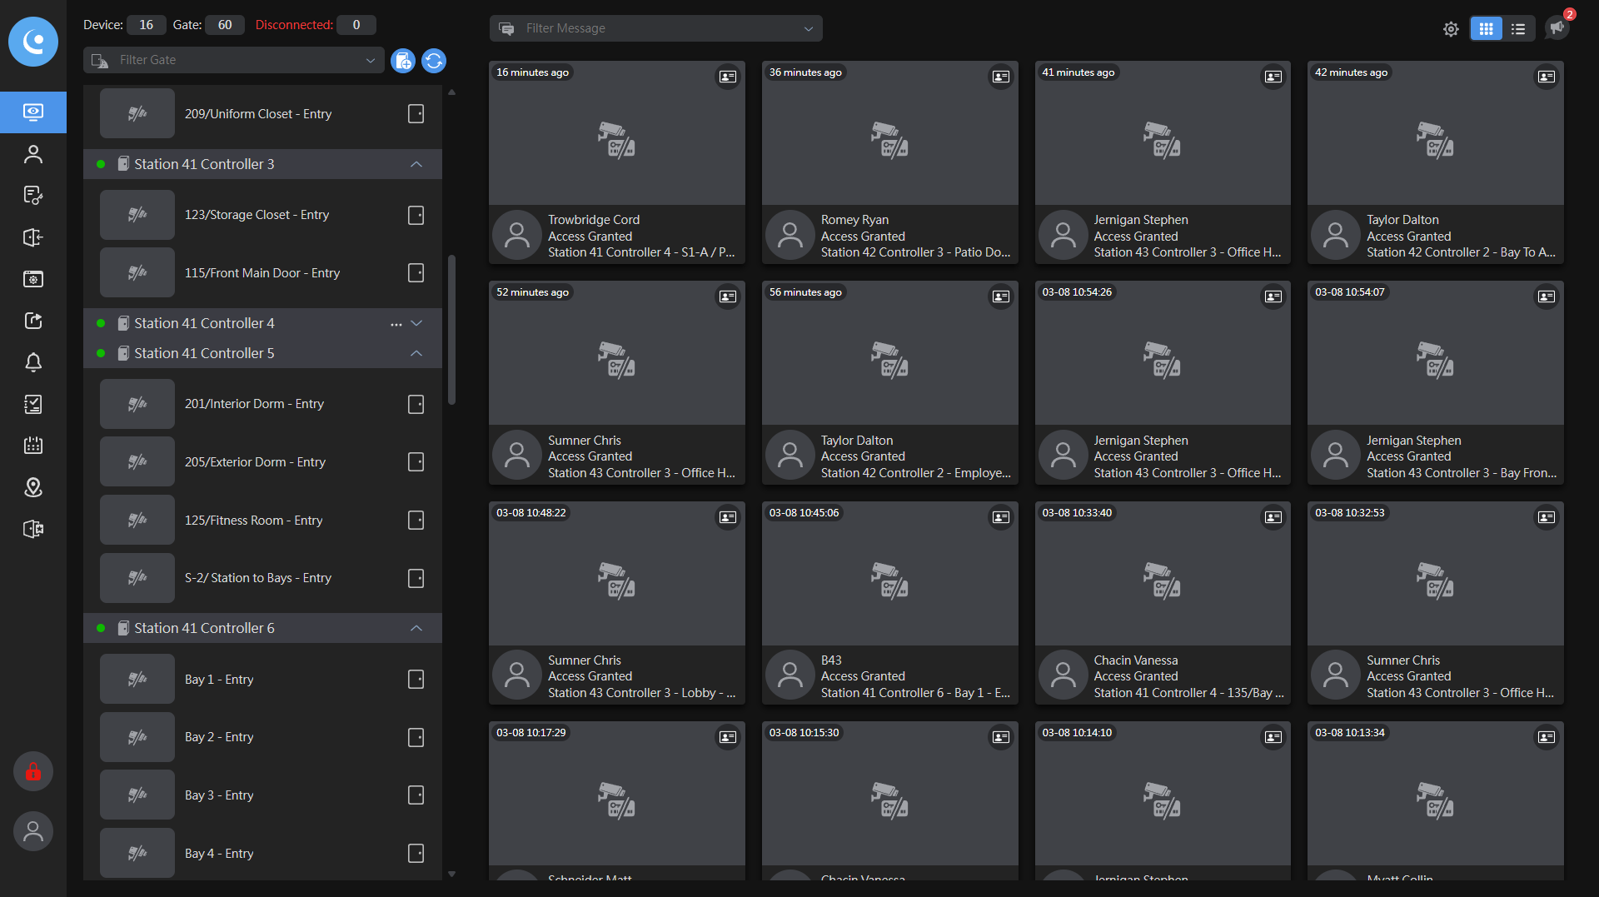The image size is (1599, 897).
Task: Open Trowbridge Cord access event card
Action: point(616,162)
